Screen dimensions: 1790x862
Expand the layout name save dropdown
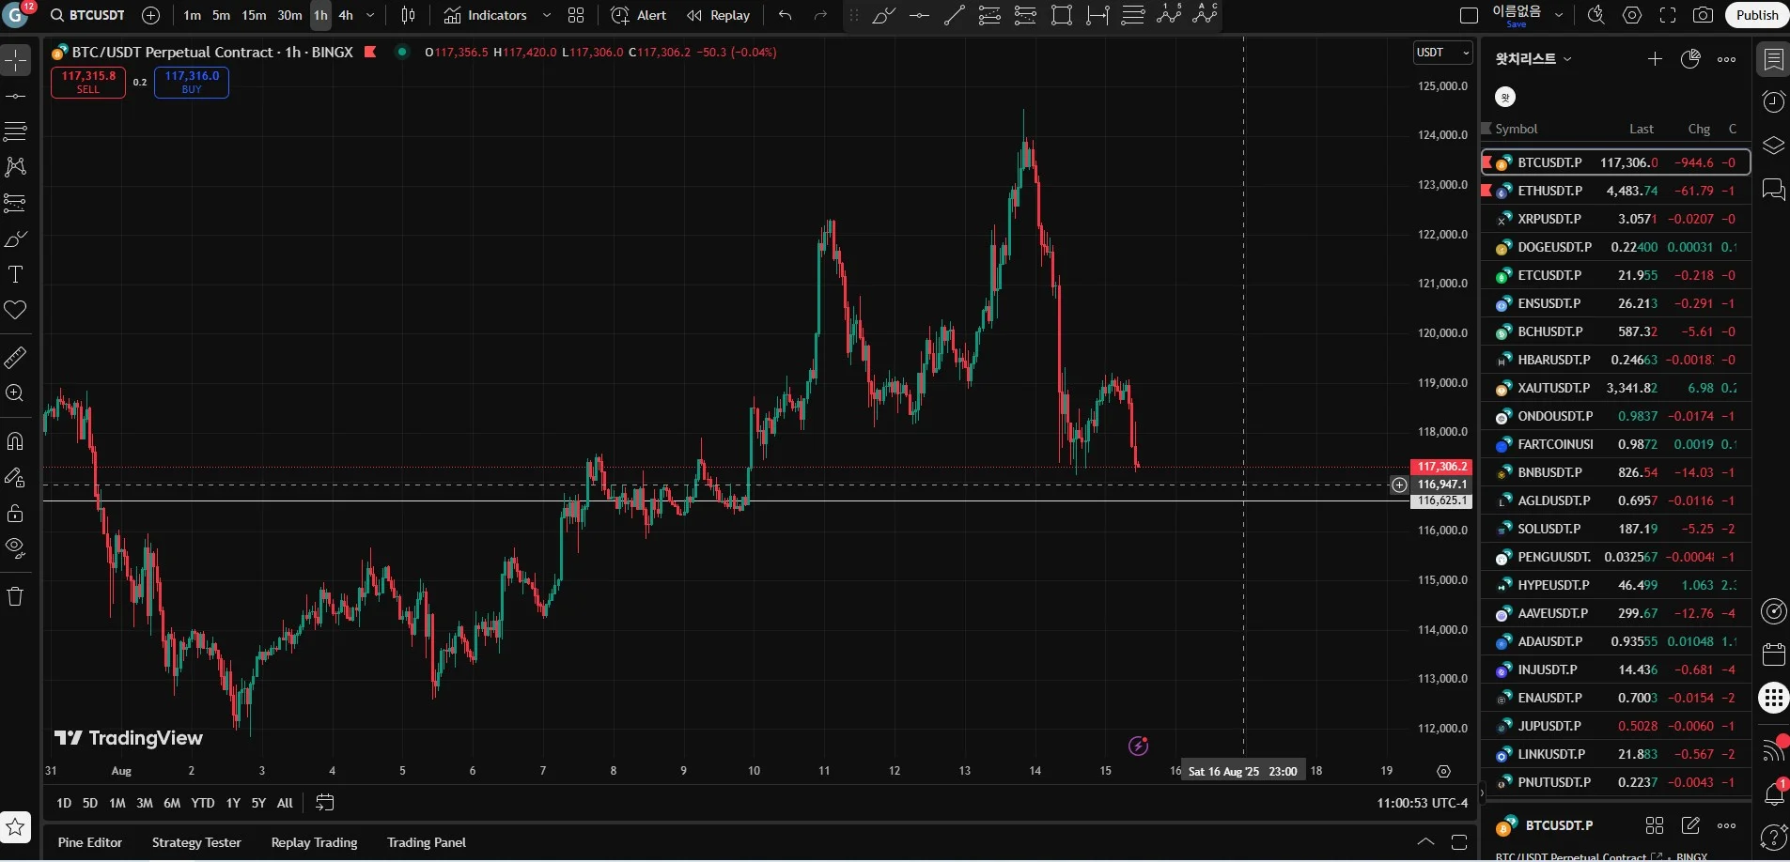click(x=1559, y=15)
